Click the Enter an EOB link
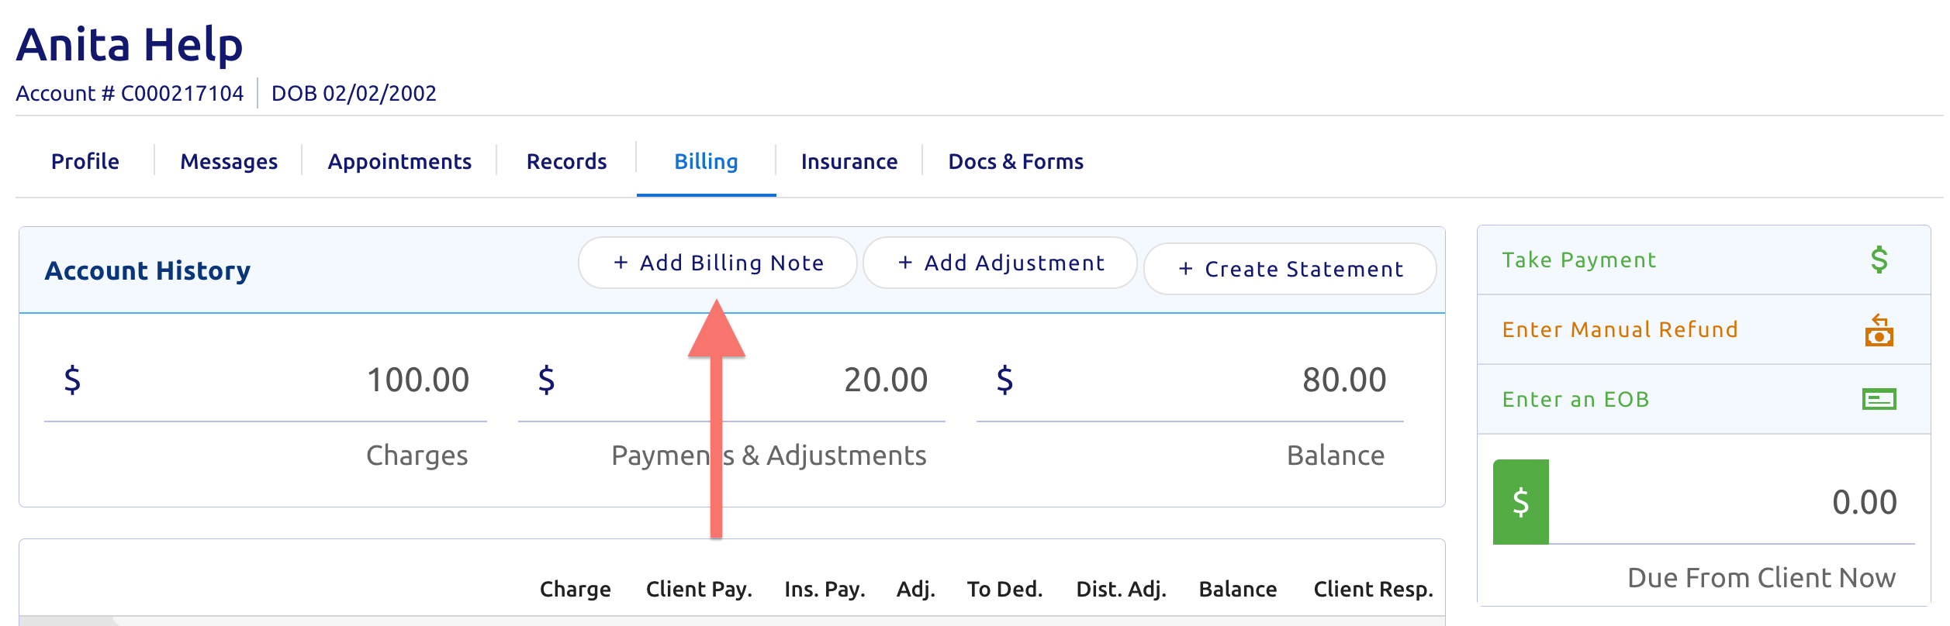 point(1575,399)
